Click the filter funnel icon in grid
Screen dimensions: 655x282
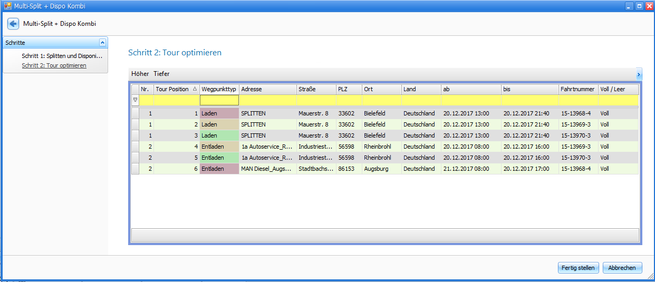coord(135,100)
